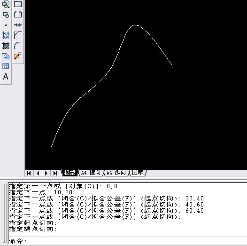Click the history line ending in 0,0

[63, 186]
